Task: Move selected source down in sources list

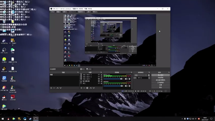Action: 94,88
